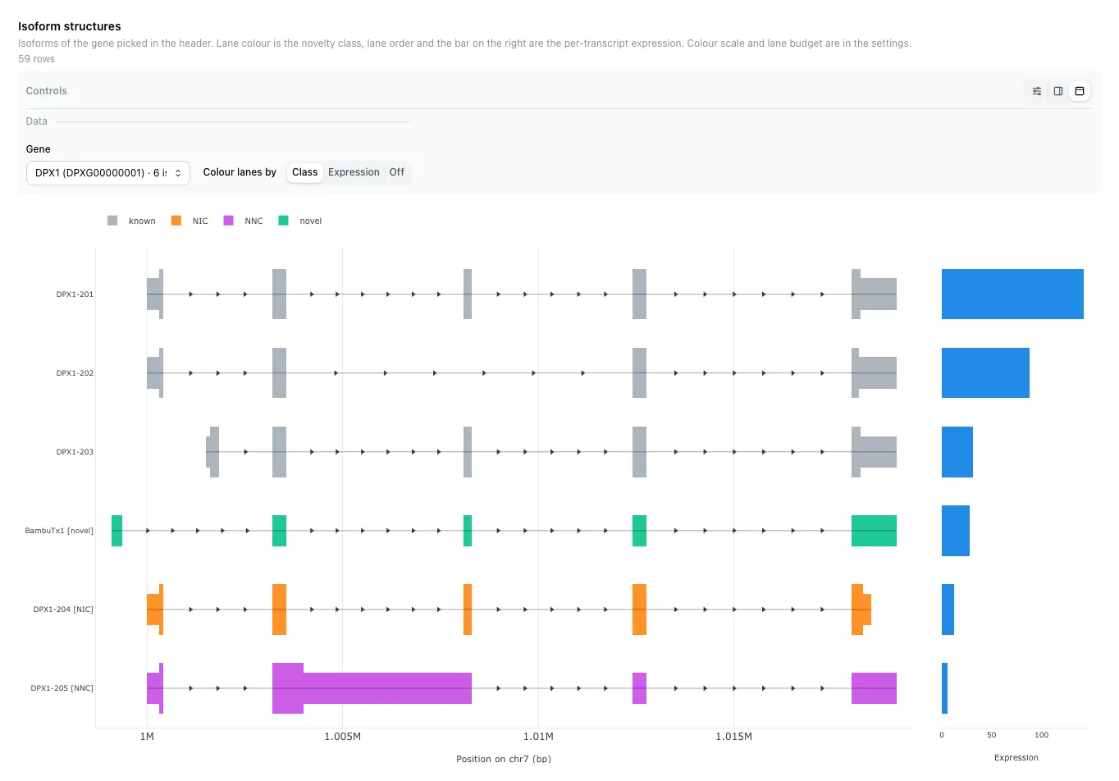The width and height of the screenshot is (1119, 781).
Task: Click the 59 rows count text
Action: point(37,59)
